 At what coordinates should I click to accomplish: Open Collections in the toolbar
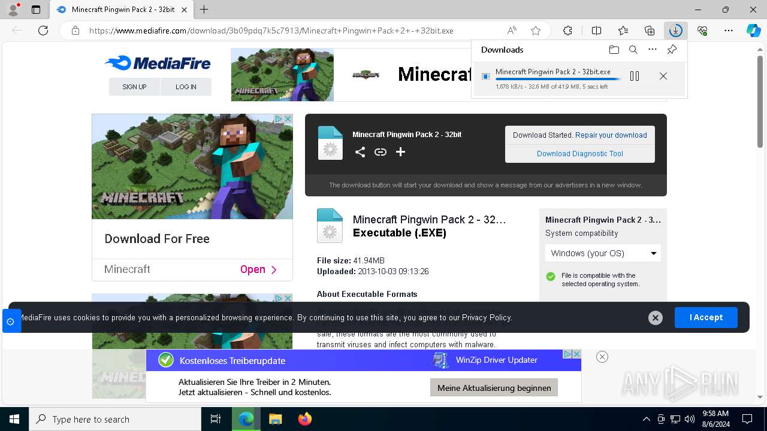coord(650,31)
